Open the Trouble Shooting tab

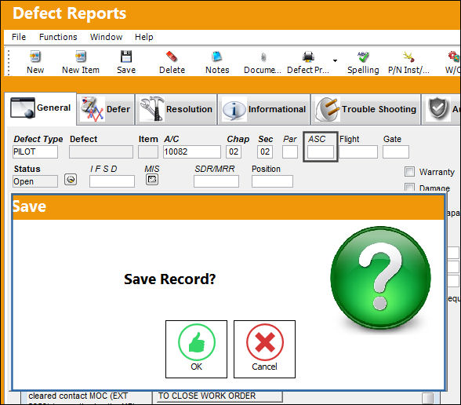[365, 109]
